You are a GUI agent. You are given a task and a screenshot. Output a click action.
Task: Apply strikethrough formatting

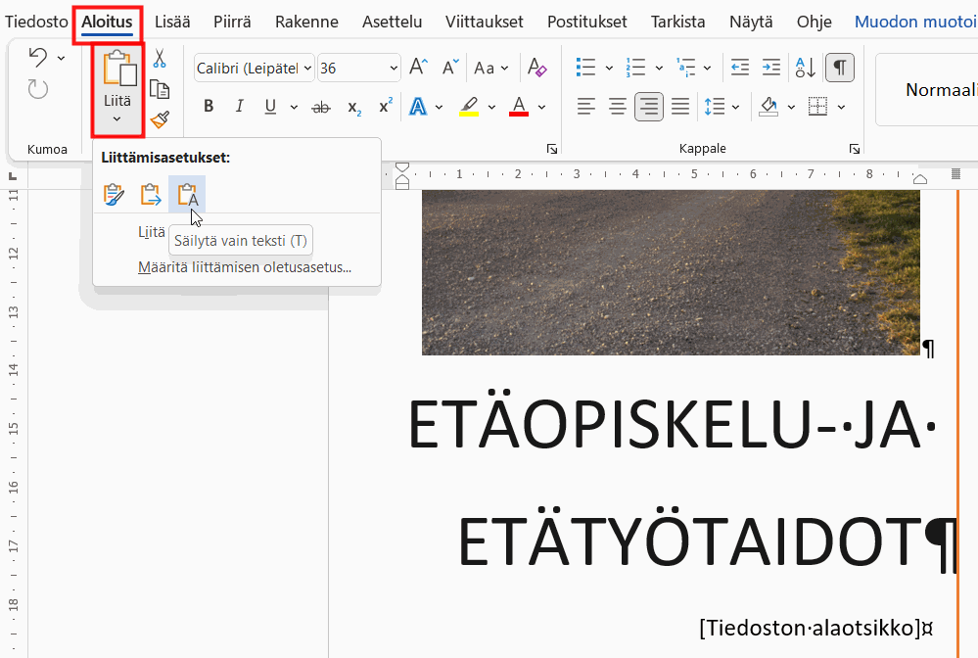coord(321,108)
